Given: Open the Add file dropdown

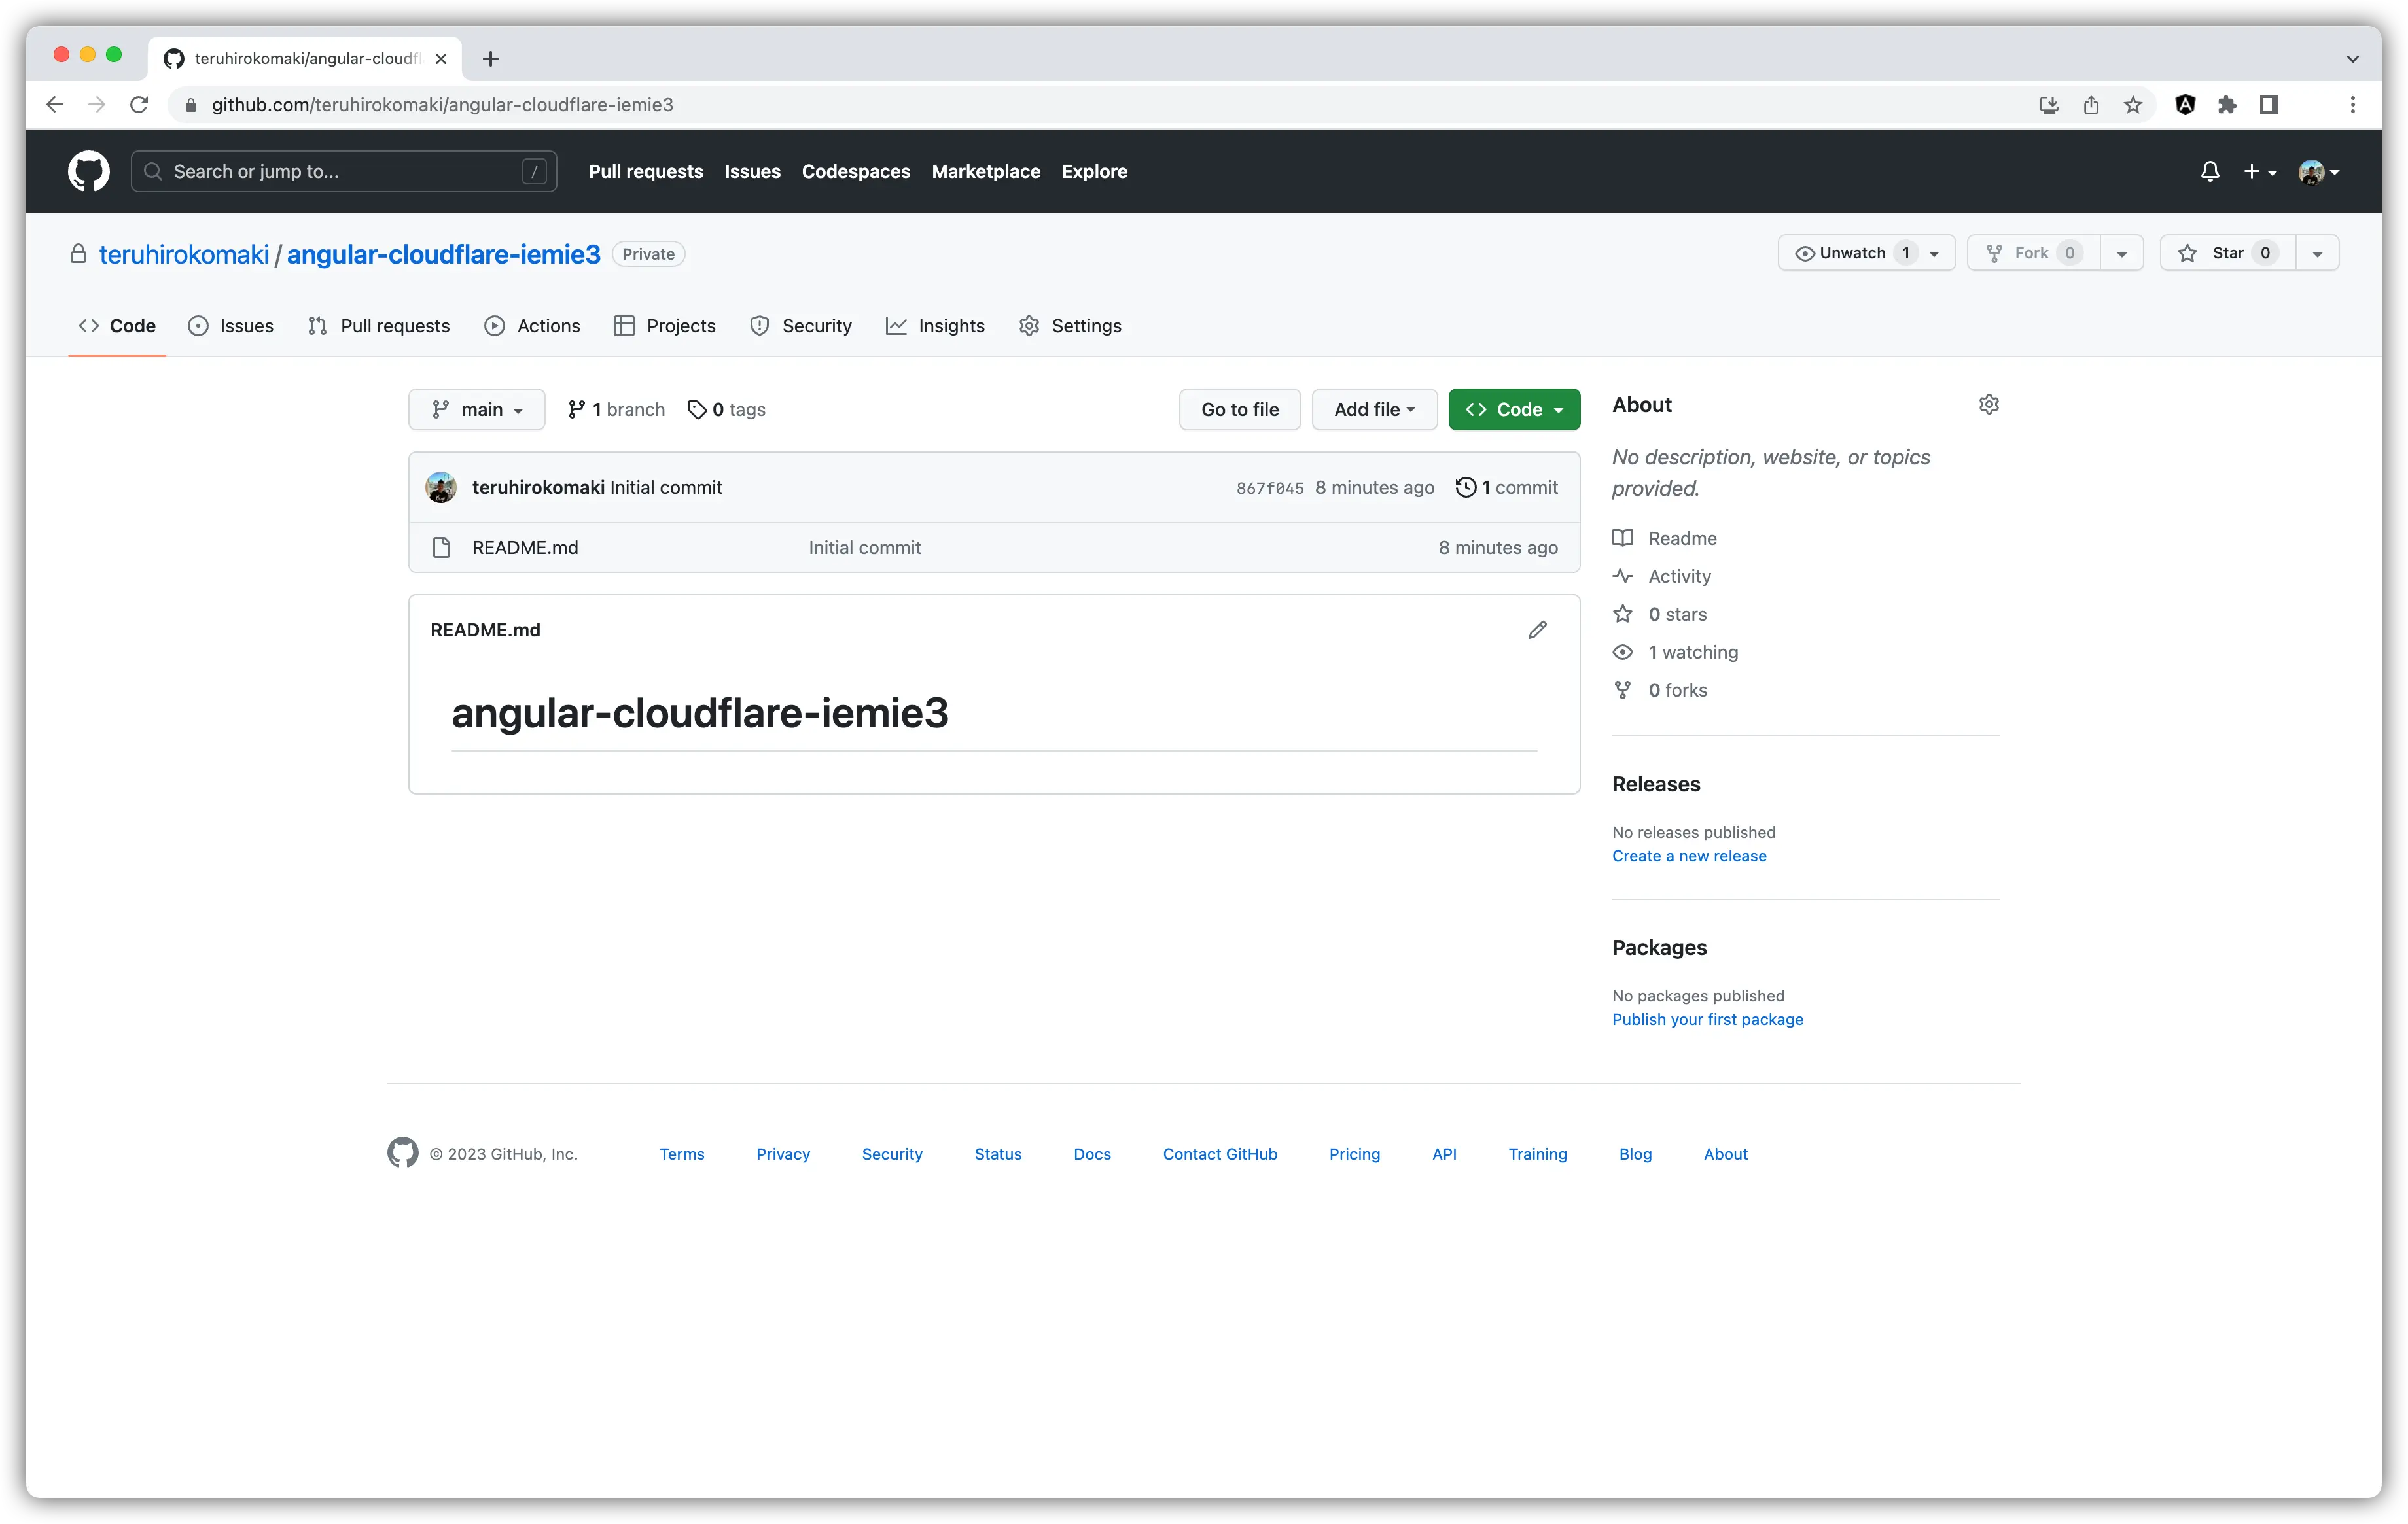Looking at the screenshot, I should pos(1374,409).
